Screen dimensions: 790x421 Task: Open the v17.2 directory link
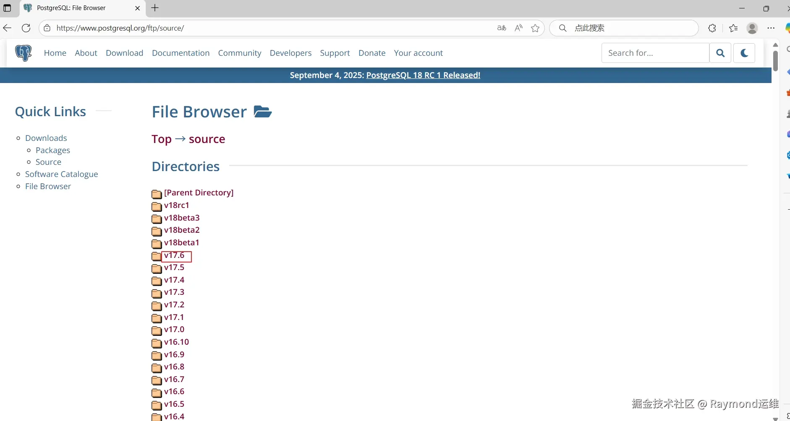[x=174, y=304]
